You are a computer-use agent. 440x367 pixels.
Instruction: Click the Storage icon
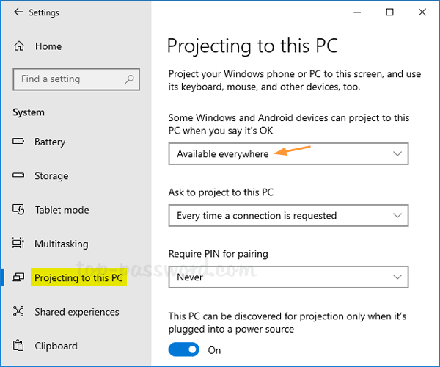coord(19,176)
